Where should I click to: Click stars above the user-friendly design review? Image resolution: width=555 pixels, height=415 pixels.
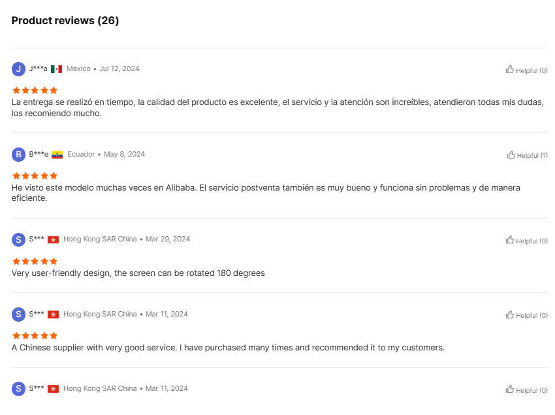(35, 261)
